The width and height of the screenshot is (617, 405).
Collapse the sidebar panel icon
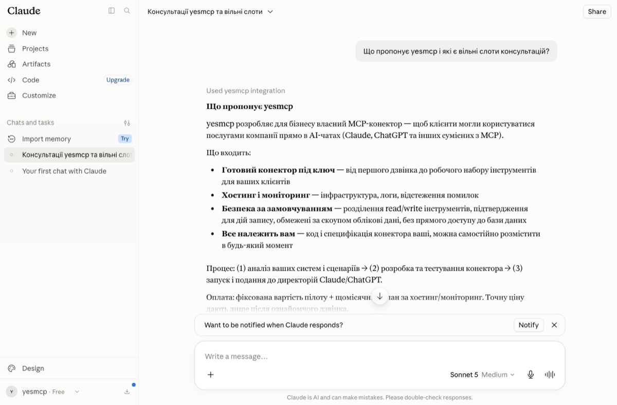pos(112,11)
